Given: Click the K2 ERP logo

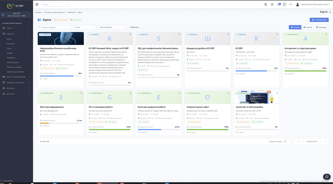Looking at the screenshot, I should coord(15,6).
